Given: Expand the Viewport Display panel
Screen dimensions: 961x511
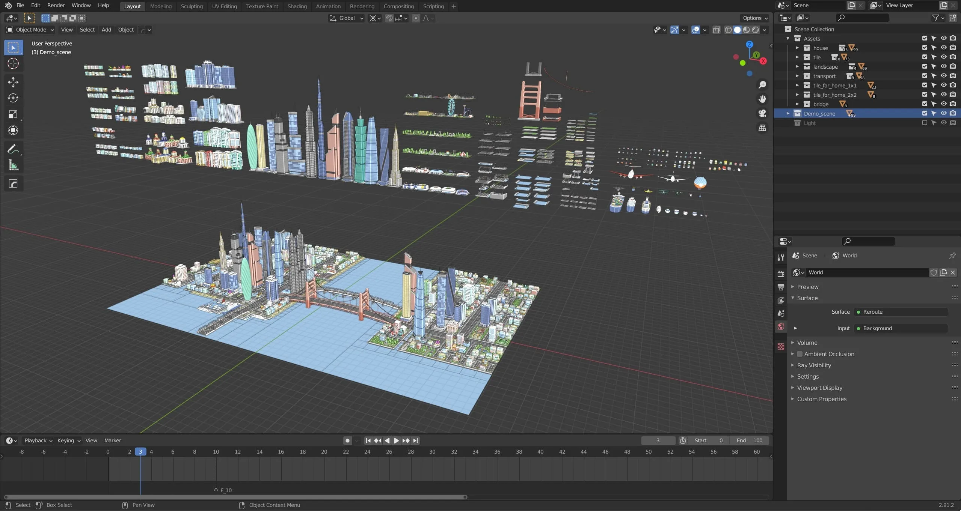Looking at the screenshot, I should click(819, 388).
